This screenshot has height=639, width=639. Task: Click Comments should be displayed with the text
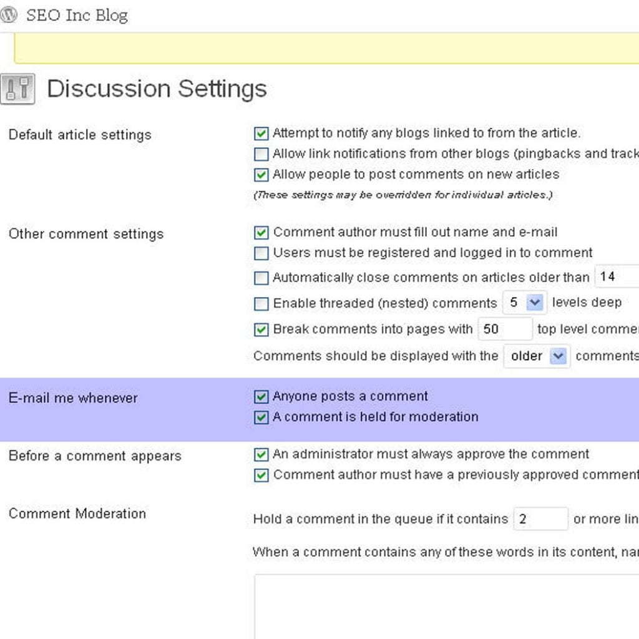coord(376,356)
